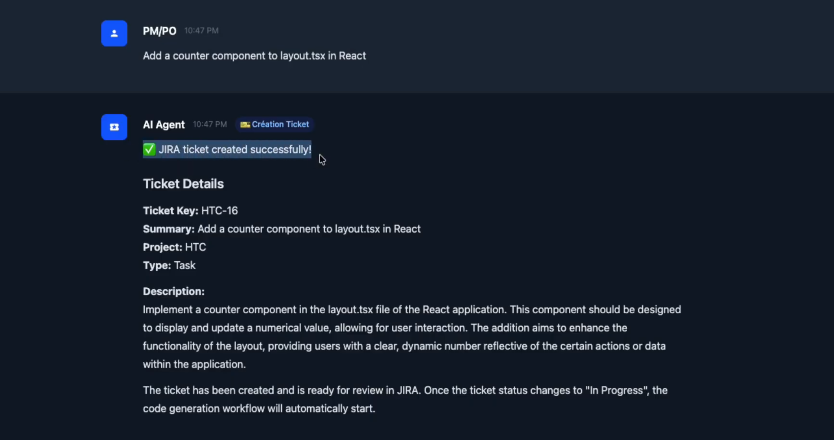Click the PM/PO message about adding a counter
834x440 pixels.
pos(254,56)
